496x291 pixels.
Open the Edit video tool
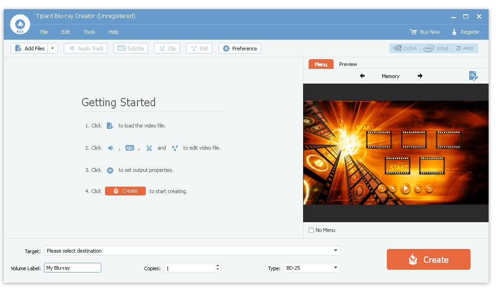coord(199,48)
